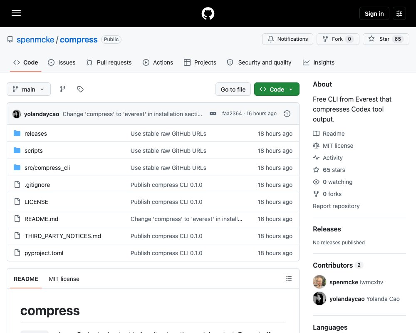Image resolution: width=416 pixels, height=333 pixels.
Task: Click the pyproject.toml file icon
Action: click(17, 253)
